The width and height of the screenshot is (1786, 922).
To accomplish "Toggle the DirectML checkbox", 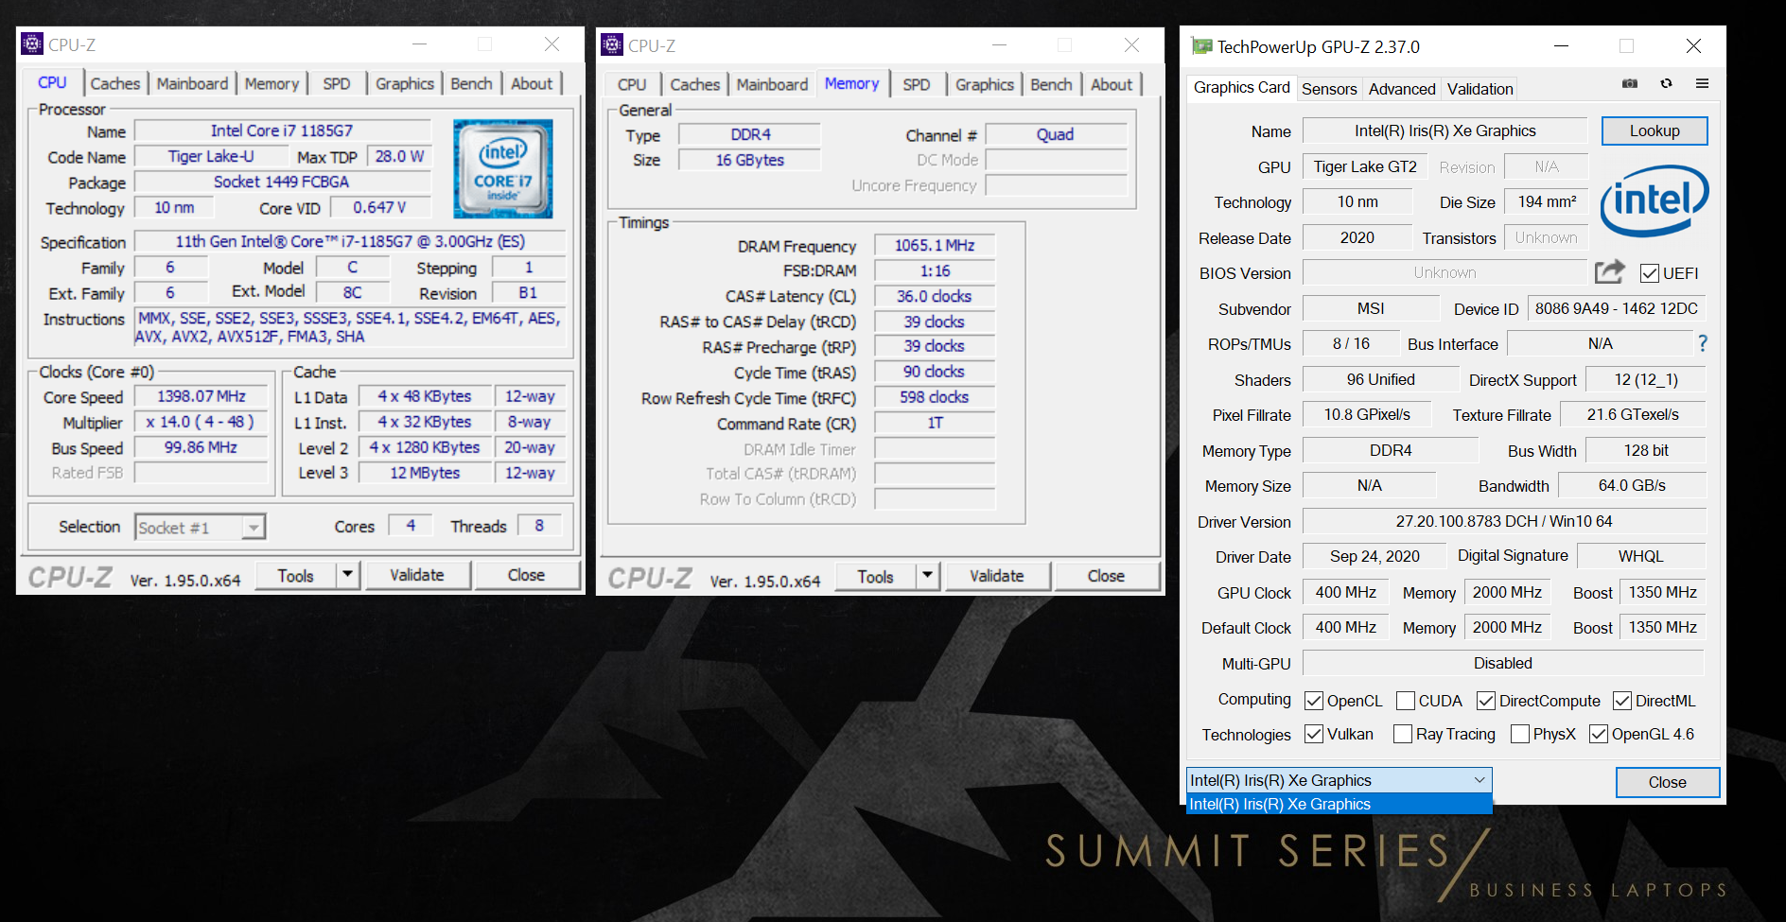I will tap(1622, 701).
